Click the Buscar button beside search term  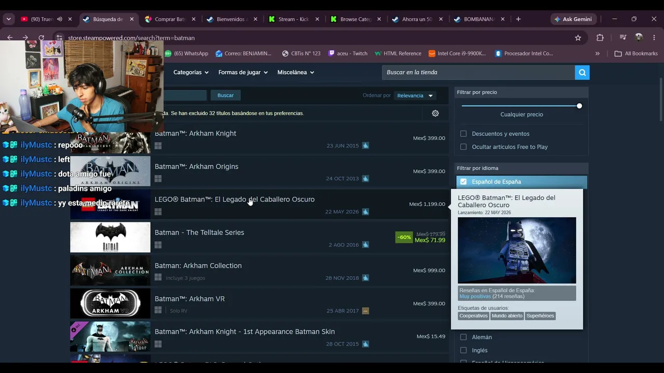(x=226, y=95)
